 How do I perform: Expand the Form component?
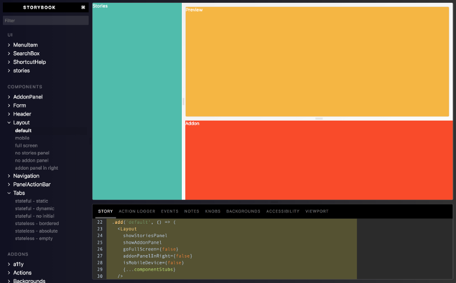click(x=19, y=105)
